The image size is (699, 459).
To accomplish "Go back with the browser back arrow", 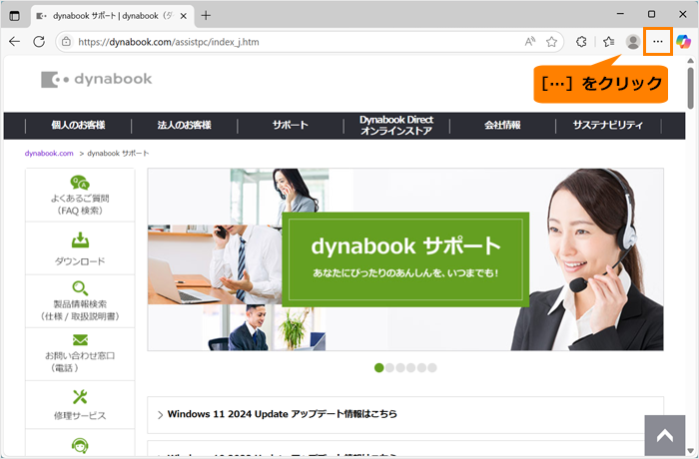I will click(x=14, y=42).
